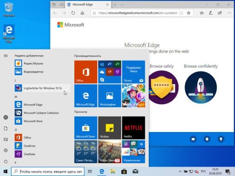The image size is (235, 176).
Task: Open the Фотографии tile
Action: tap(110, 96)
